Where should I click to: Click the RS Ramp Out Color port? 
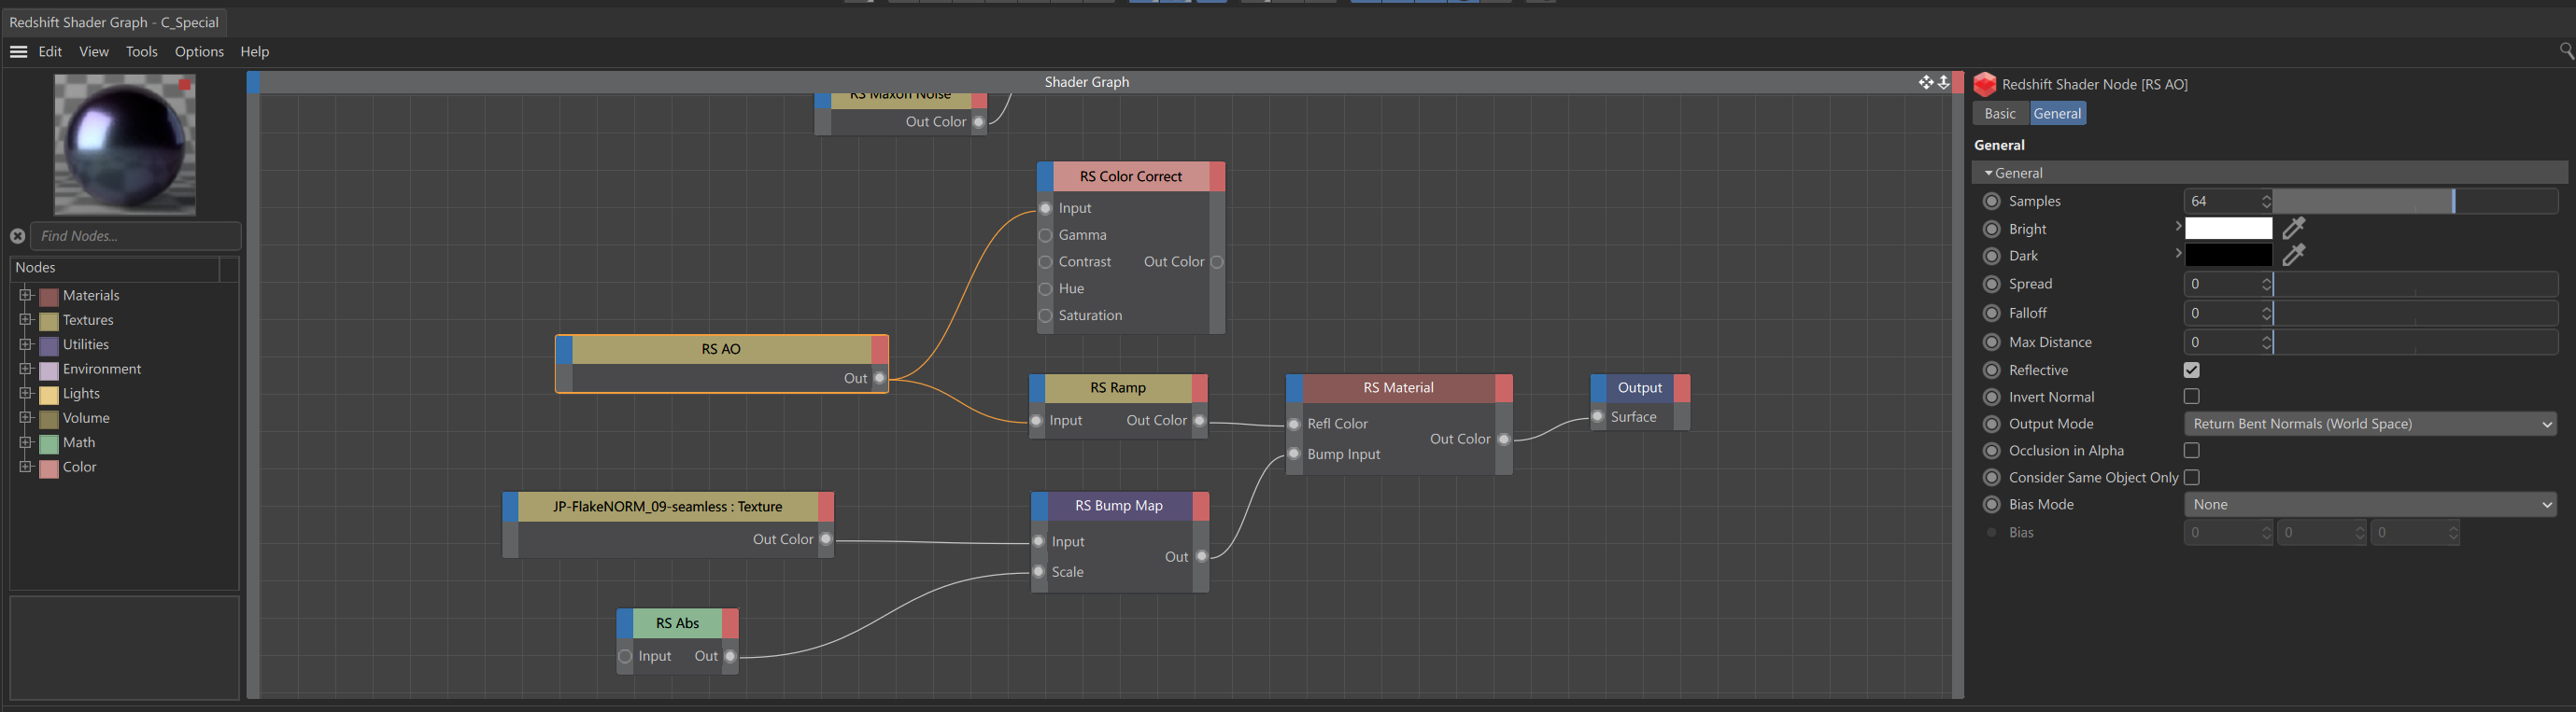pos(1199,421)
